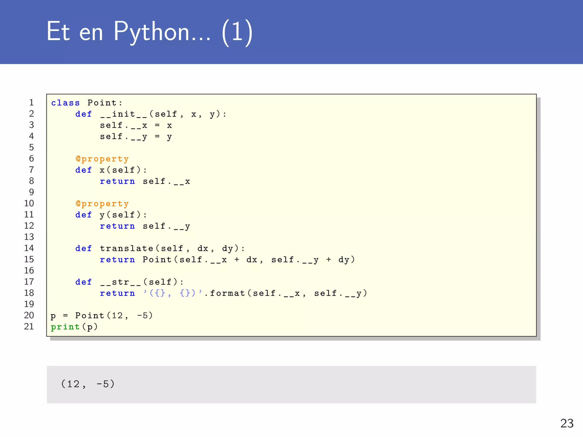Click the line 'p = Point(12, -5)'
Screen dimensions: 583x437
coord(102,316)
